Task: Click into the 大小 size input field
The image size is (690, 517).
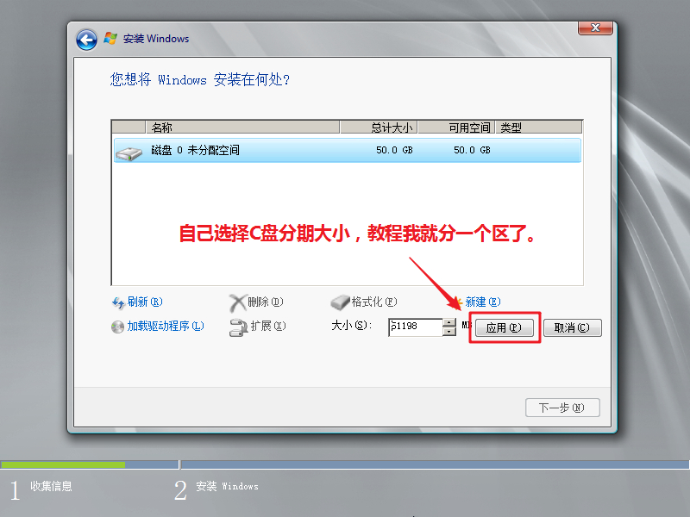Action: click(414, 327)
